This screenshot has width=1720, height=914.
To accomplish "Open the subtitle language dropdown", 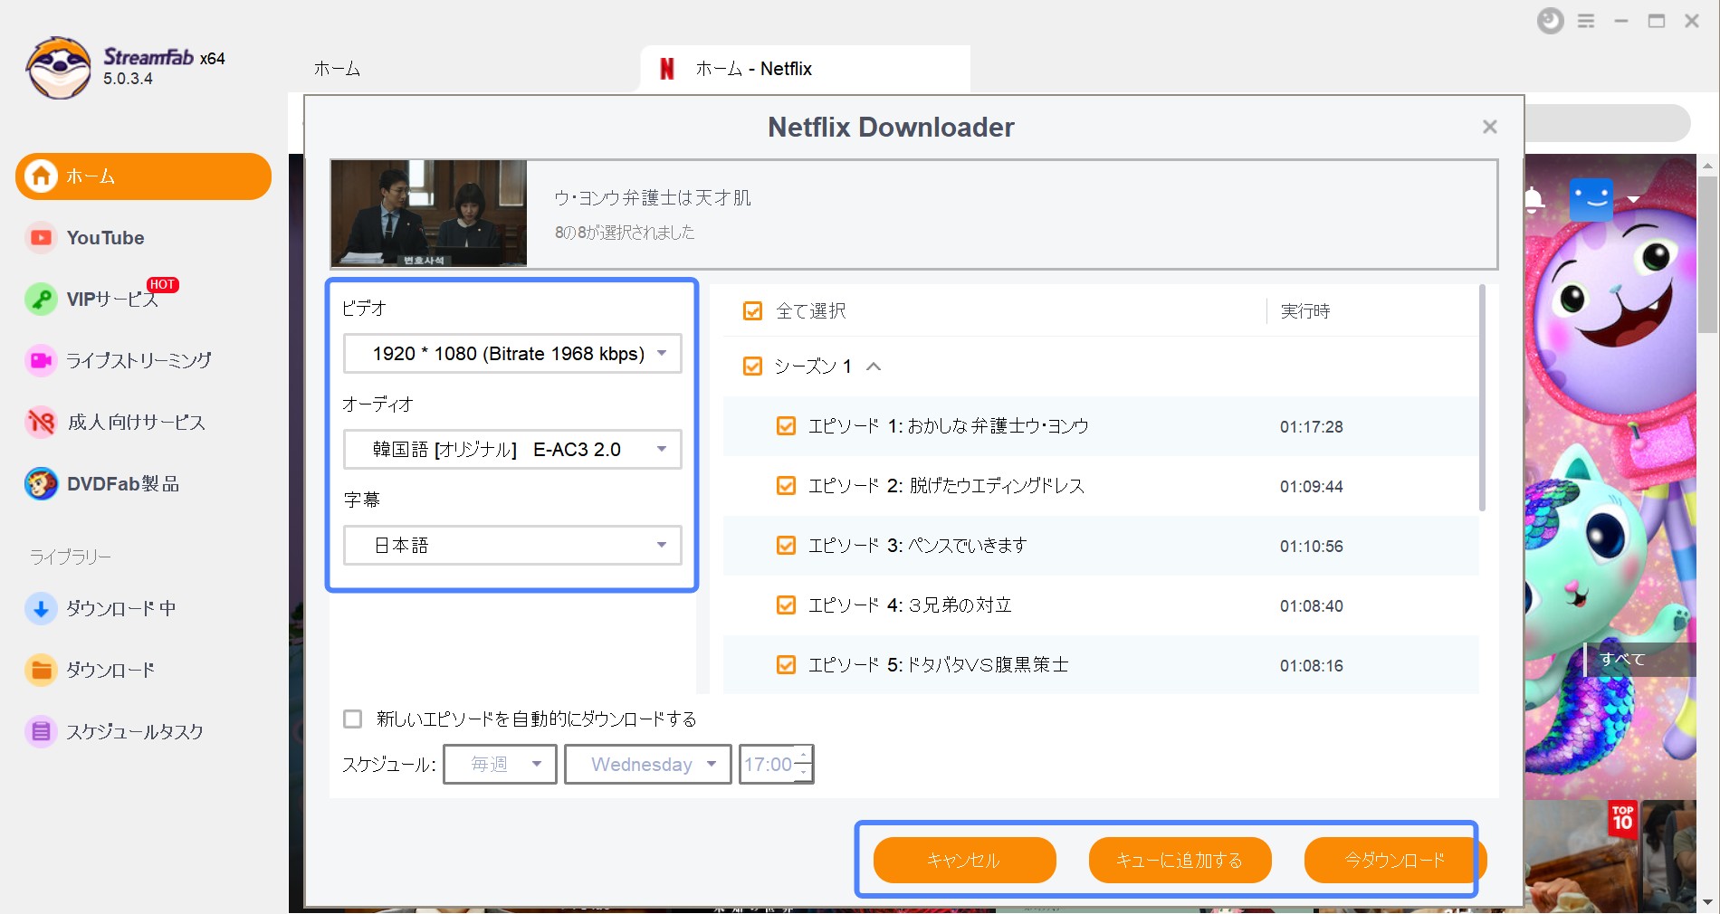I will (512, 546).
